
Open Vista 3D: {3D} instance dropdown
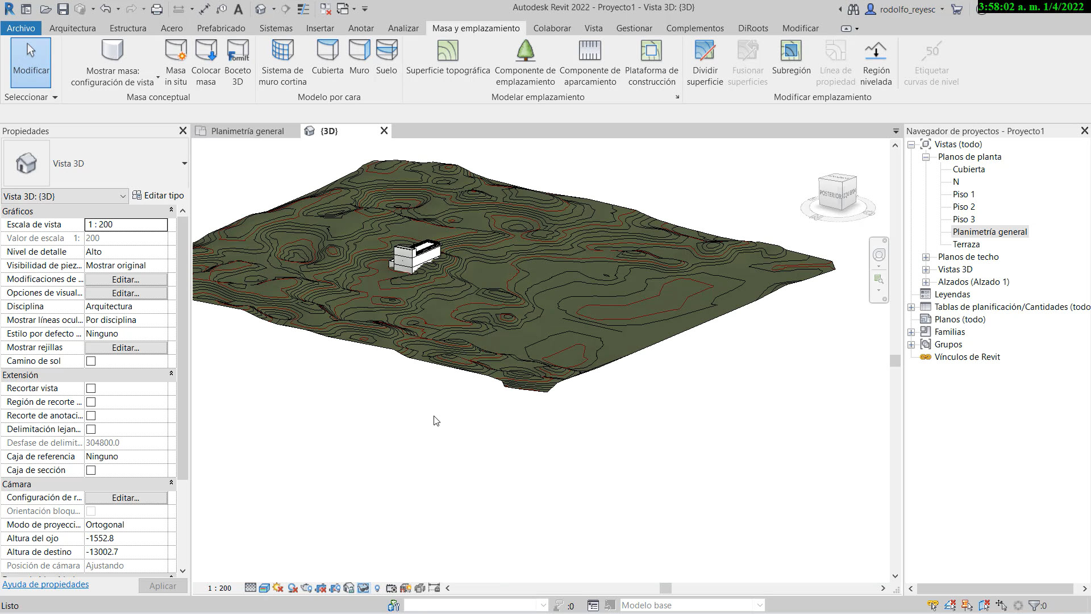point(65,196)
